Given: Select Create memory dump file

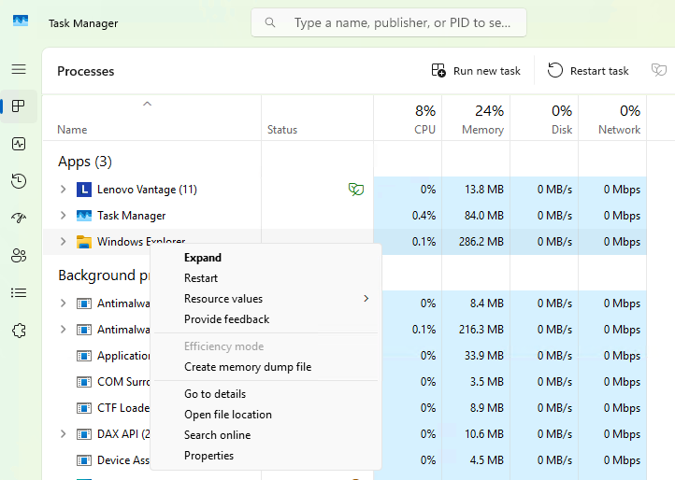Looking at the screenshot, I should pyautogui.click(x=266, y=367).
